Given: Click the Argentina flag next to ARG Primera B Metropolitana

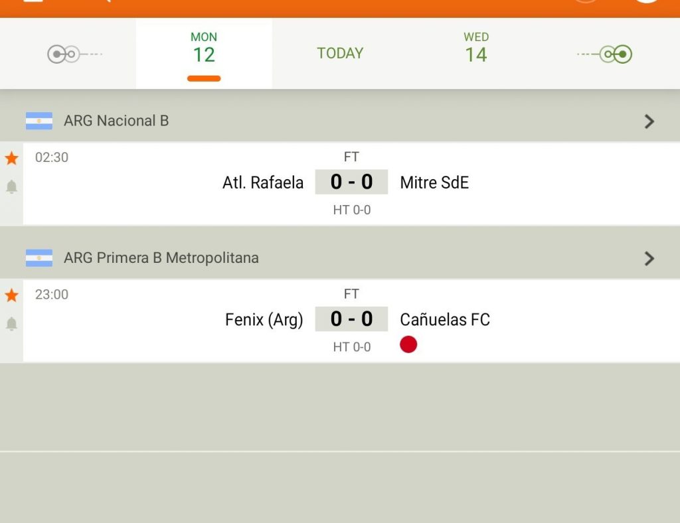Looking at the screenshot, I should point(39,258).
